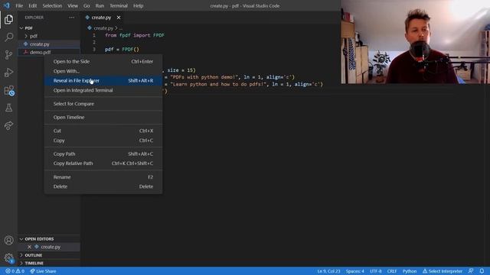Choose Copy in context menu
490x275 pixels.
click(x=103, y=141)
